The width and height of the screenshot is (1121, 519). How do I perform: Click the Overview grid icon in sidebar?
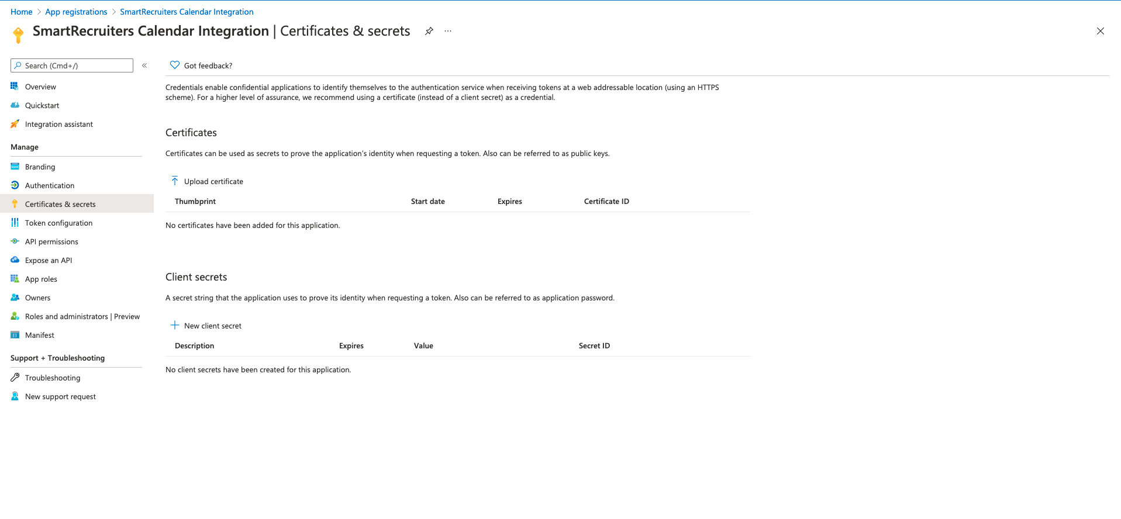[15, 86]
